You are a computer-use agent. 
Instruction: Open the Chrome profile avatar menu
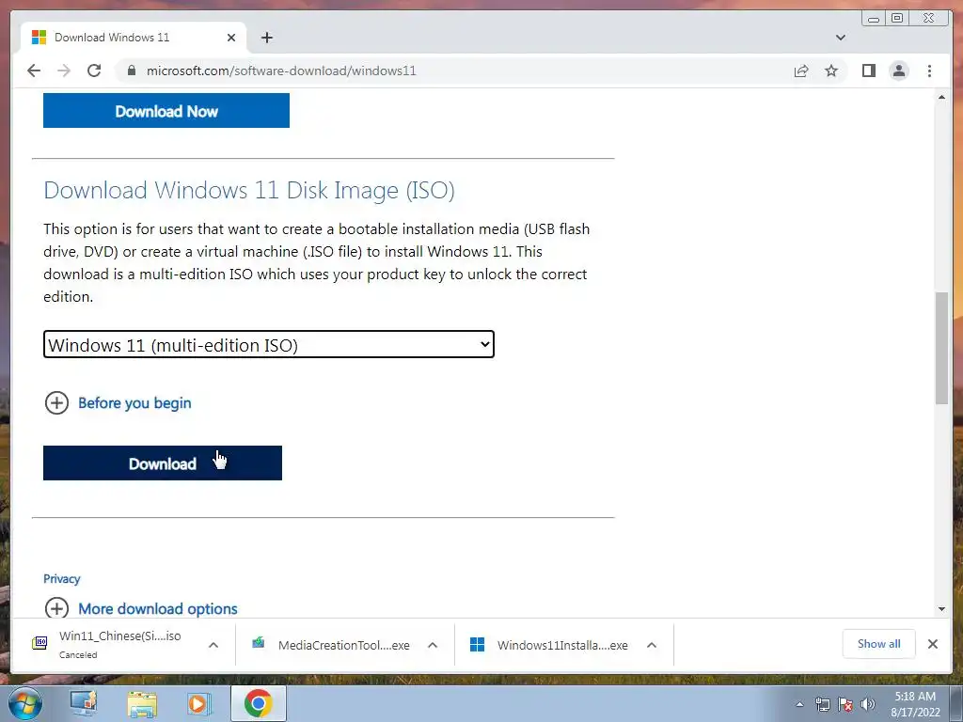[898, 71]
